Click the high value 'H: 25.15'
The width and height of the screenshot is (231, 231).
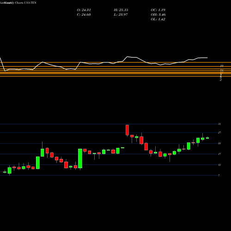click(121, 10)
